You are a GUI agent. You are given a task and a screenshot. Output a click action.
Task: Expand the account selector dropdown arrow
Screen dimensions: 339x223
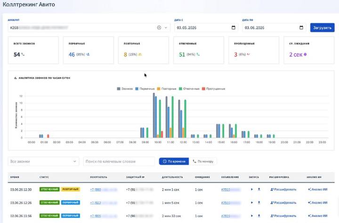tap(166, 28)
